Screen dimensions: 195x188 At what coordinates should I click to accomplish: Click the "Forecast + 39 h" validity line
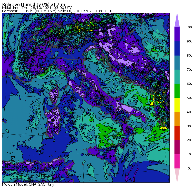58,11
